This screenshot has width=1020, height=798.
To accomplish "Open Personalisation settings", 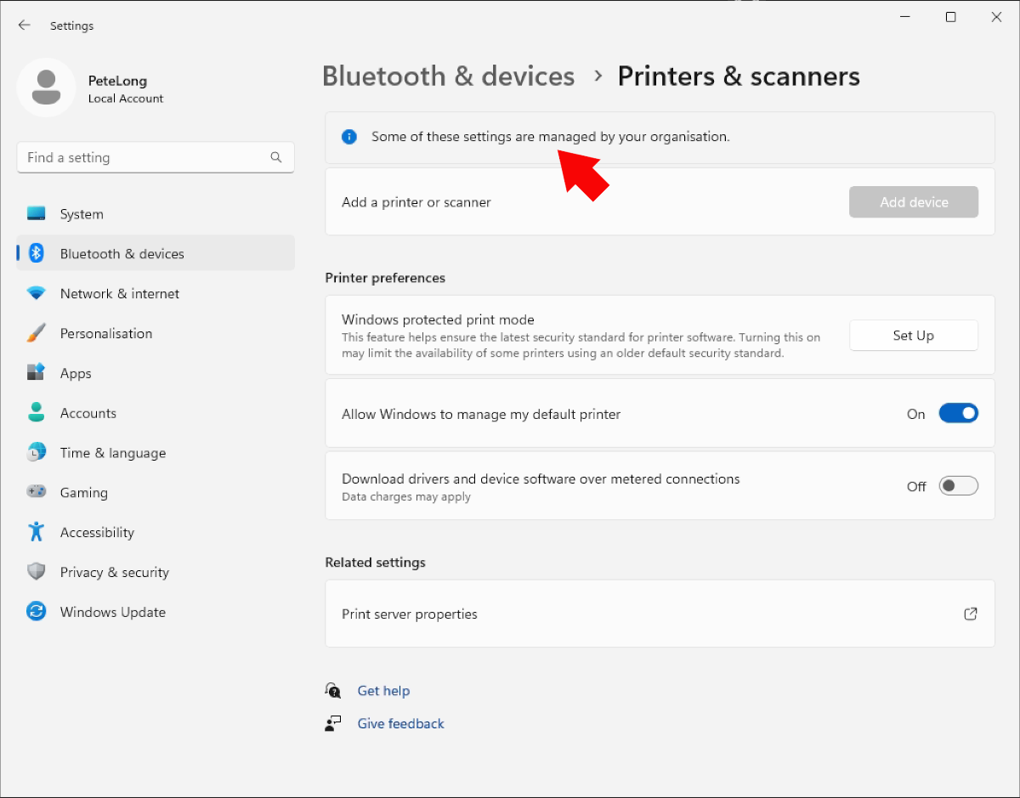I will point(156,333).
